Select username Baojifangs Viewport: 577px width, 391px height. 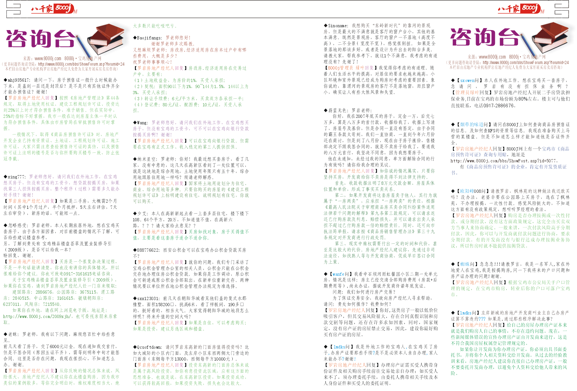[149, 38]
